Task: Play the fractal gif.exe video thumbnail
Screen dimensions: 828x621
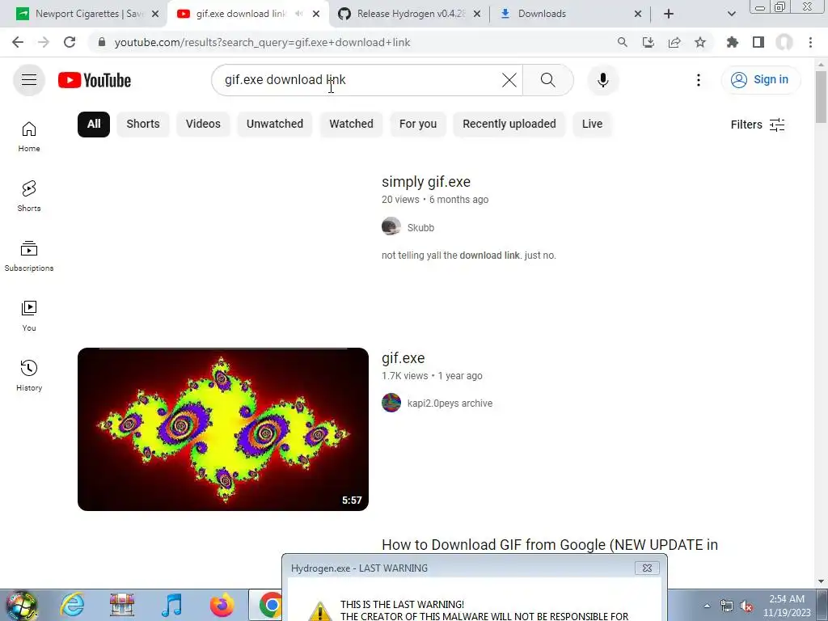Action: click(223, 429)
